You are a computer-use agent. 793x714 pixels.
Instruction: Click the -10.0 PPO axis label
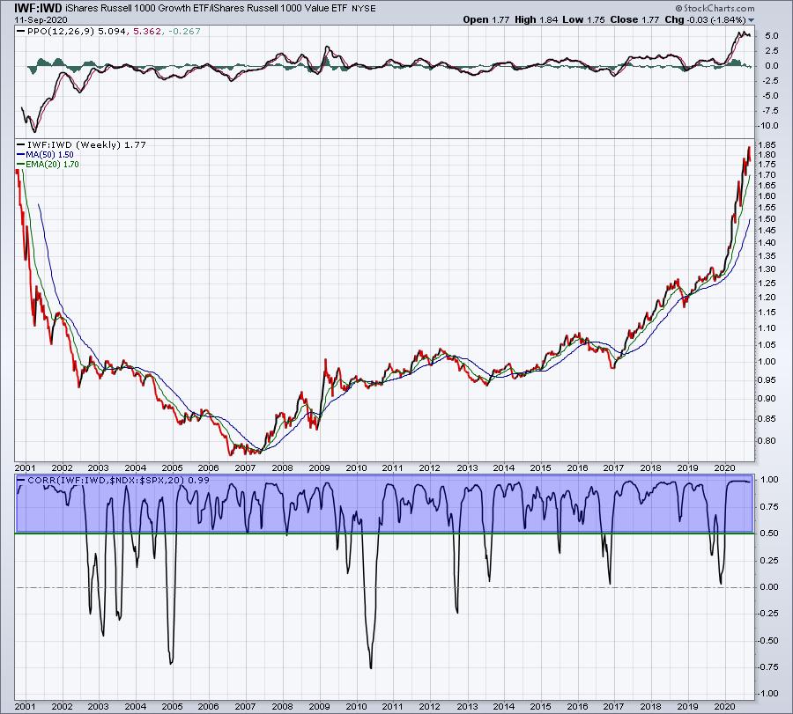(768, 126)
